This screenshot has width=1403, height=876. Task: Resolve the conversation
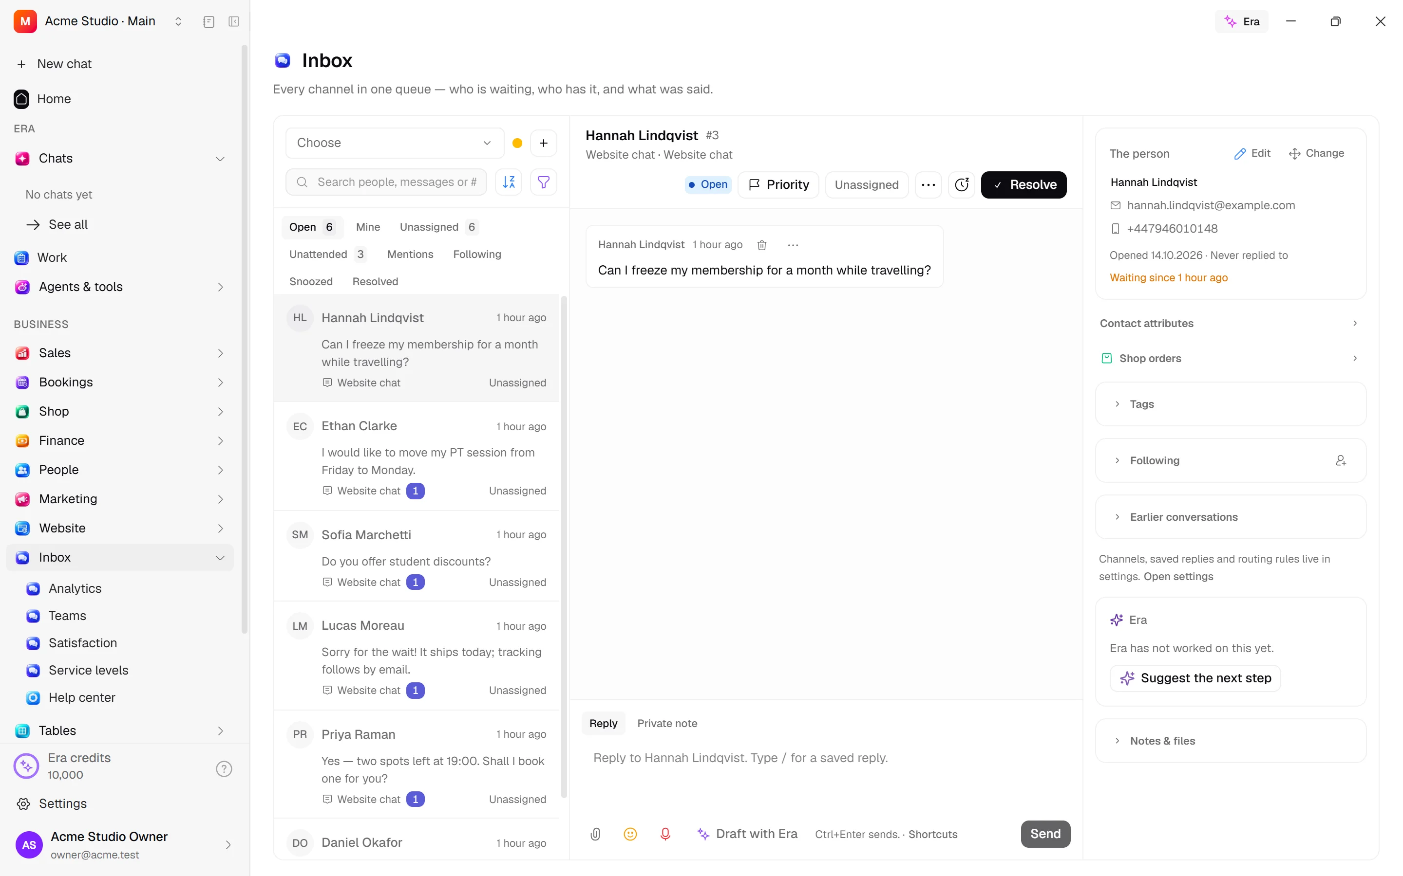(1023, 185)
